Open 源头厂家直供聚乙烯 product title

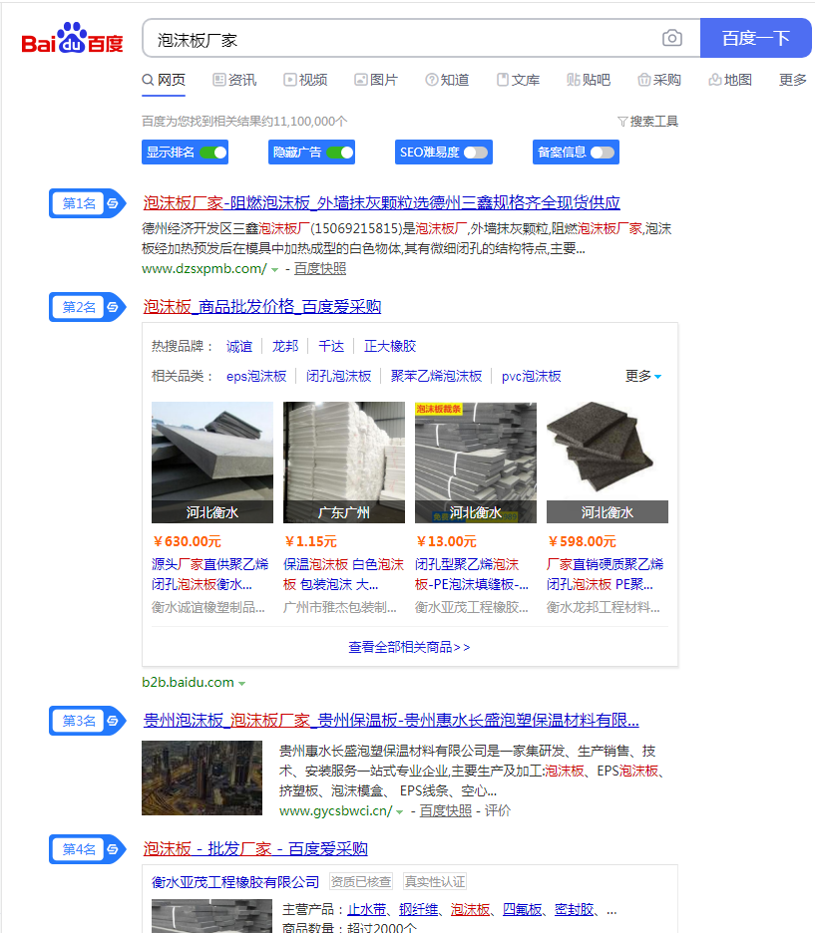(x=210, y=574)
